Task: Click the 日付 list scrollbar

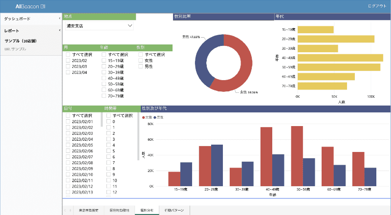Action: point(102,120)
